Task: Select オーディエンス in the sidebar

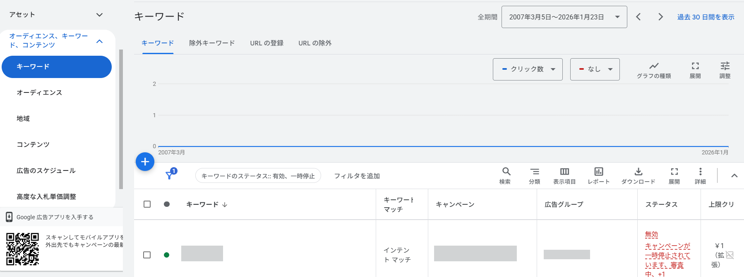Action: point(39,92)
